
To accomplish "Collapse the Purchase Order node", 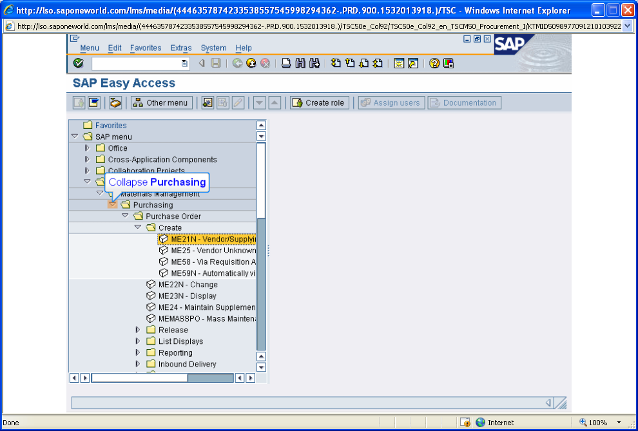I will click(x=125, y=216).
